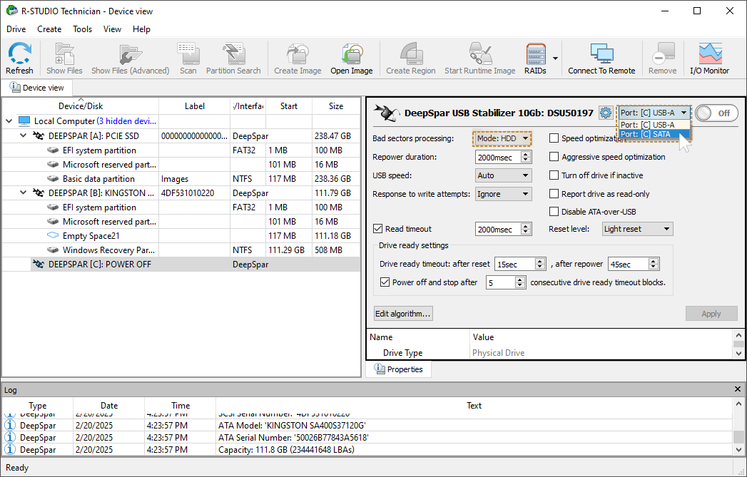Switch to the Properties tab

(x=399, y=369)
